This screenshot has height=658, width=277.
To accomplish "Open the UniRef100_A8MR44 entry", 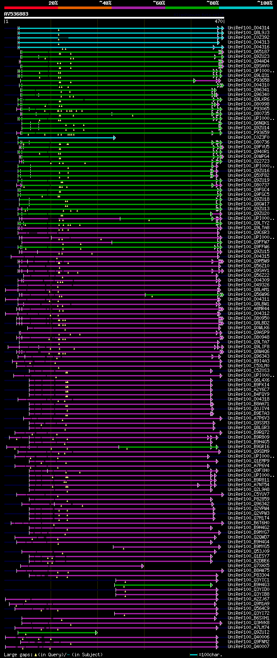I will pos(249,309).
